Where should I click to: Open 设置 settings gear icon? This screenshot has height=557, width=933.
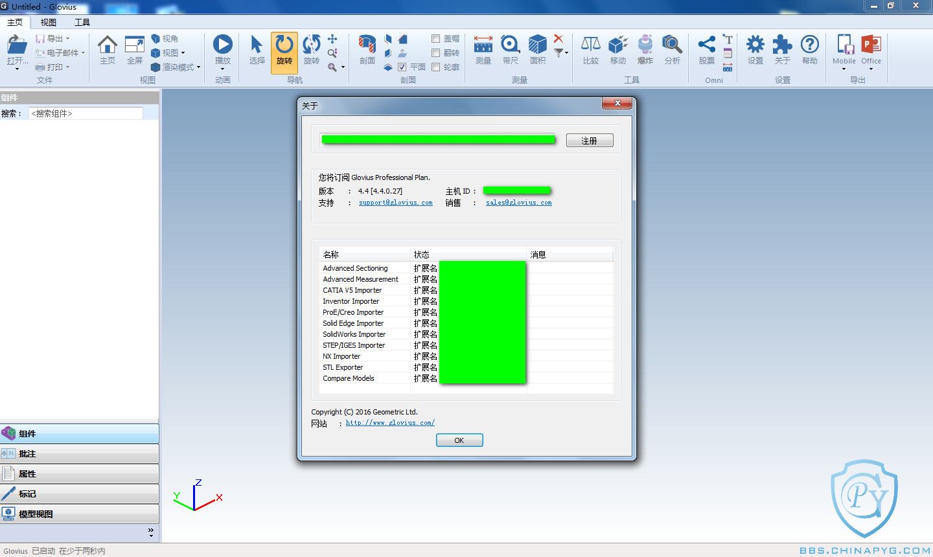click(x=755, y=45)
